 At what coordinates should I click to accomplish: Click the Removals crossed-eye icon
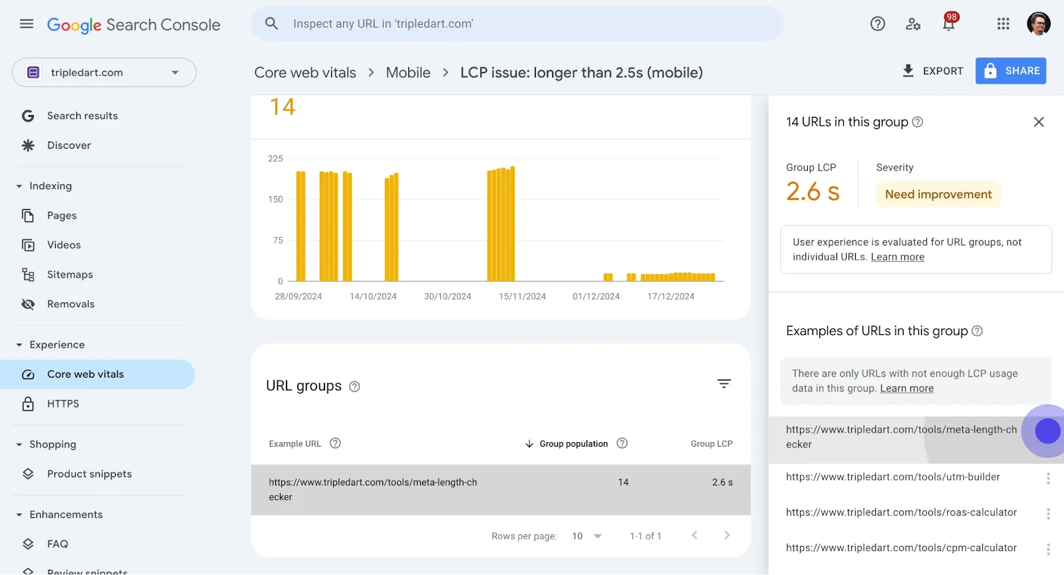(28, 304)
